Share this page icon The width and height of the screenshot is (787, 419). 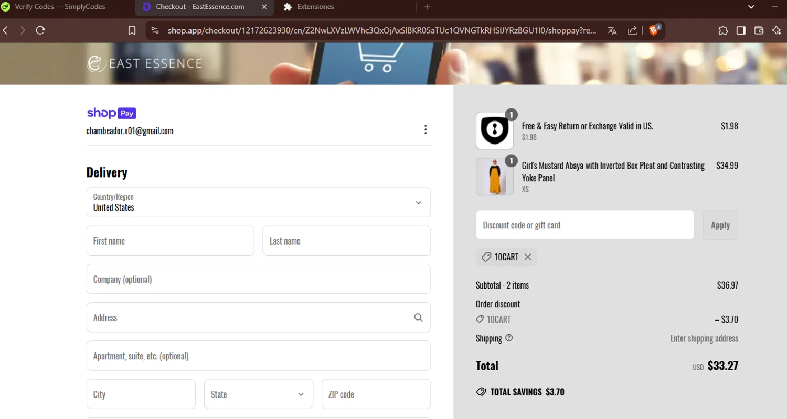pyautogui.click(x=633, y=30)
